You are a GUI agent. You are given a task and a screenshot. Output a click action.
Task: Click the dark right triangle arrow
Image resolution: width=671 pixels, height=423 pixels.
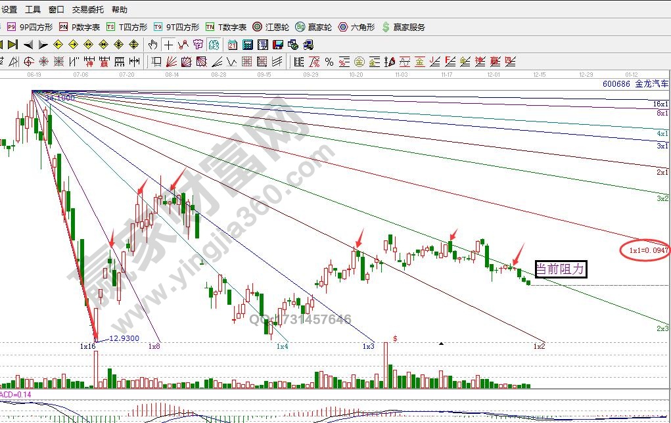click(x=43, y=45)
